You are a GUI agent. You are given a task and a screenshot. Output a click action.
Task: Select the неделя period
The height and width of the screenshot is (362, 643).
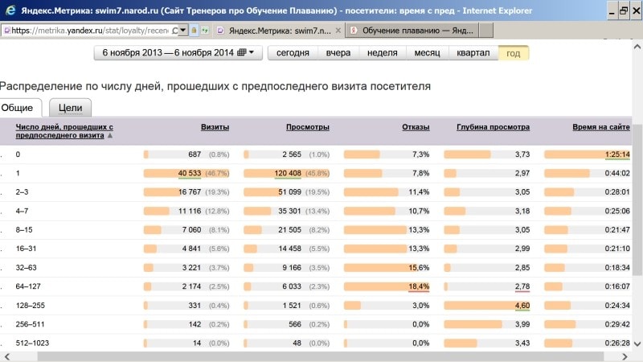click(383, 53)
